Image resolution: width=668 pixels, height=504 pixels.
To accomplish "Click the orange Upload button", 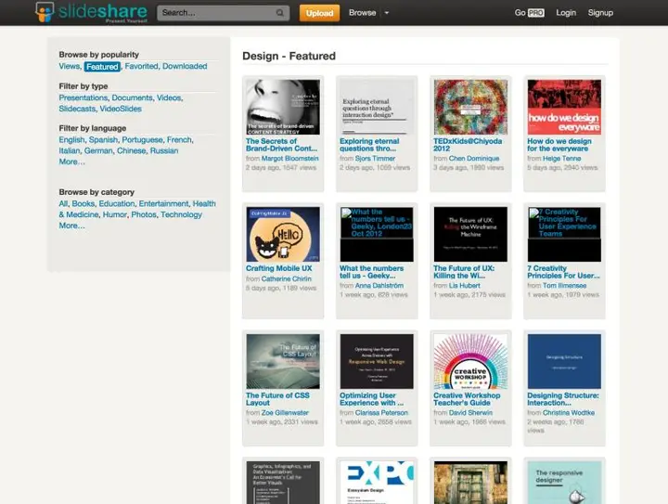I will click(x=319, y=13).
